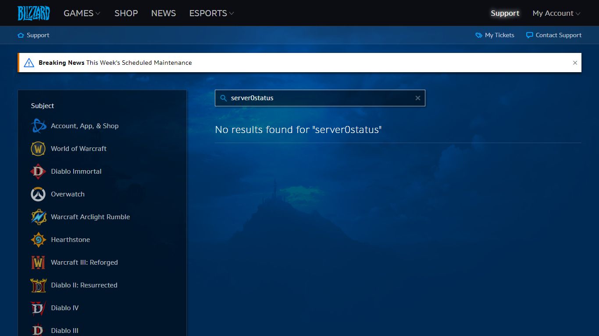Image resolution: width=599 pixels, height=336 pixels.
Task: Select the Overwatch subject
Action: pyautogui.click(x=68, y=194)
